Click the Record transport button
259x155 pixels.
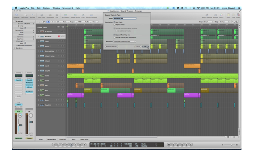click(84, 145)
